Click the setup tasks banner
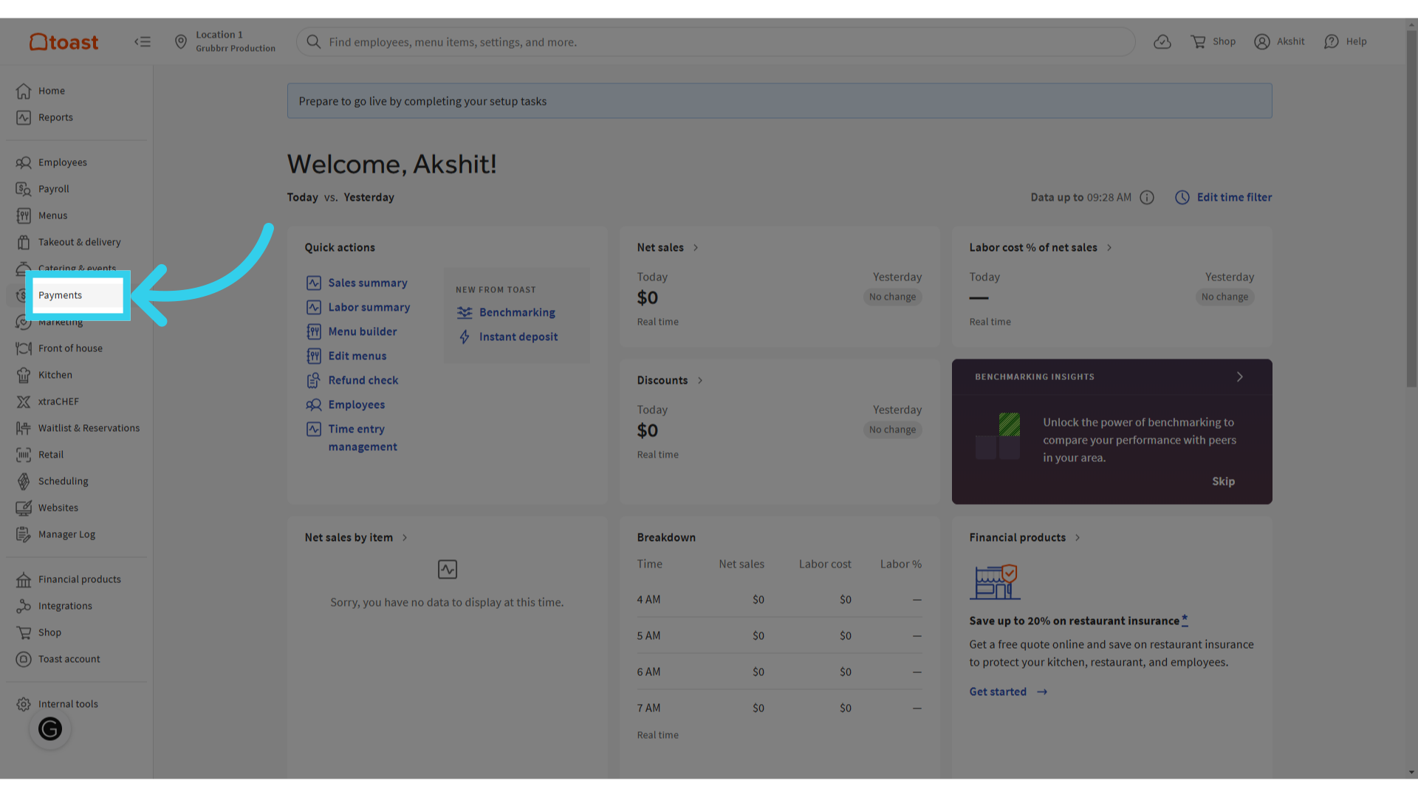 tap(779, 101)
